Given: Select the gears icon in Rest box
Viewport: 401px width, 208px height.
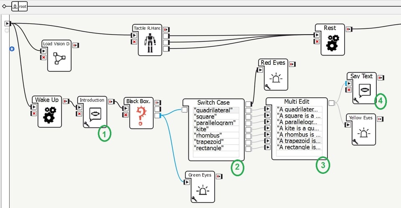Looking at the screenshot, I should coord(332,43).
